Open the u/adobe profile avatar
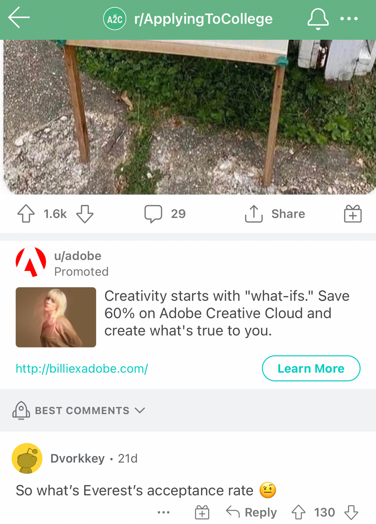Screen dimensions: 376x524 point(31,262)
